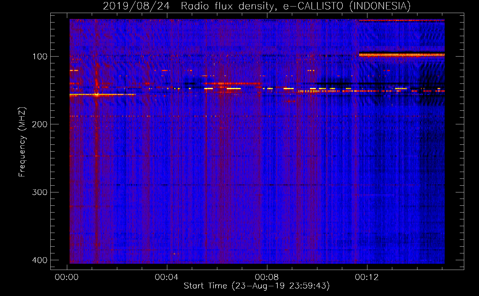Click the '00:12' time tick label
Viewport: 479px width, 296px height.
coord(367,277)
